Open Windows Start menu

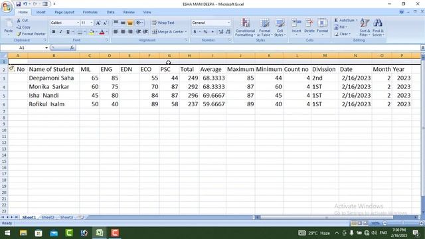[x=7, y=233]
